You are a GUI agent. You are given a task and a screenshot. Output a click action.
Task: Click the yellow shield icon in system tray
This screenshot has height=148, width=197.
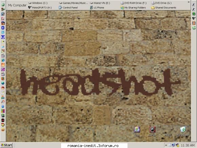[177, 145]
